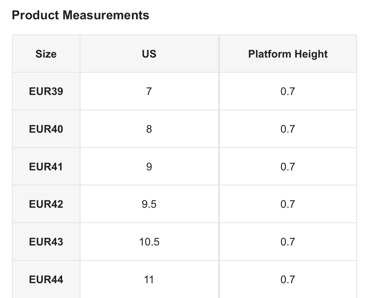Click US size 8 value
Viewport: 369px width, 298px height.
pos(149,129)
